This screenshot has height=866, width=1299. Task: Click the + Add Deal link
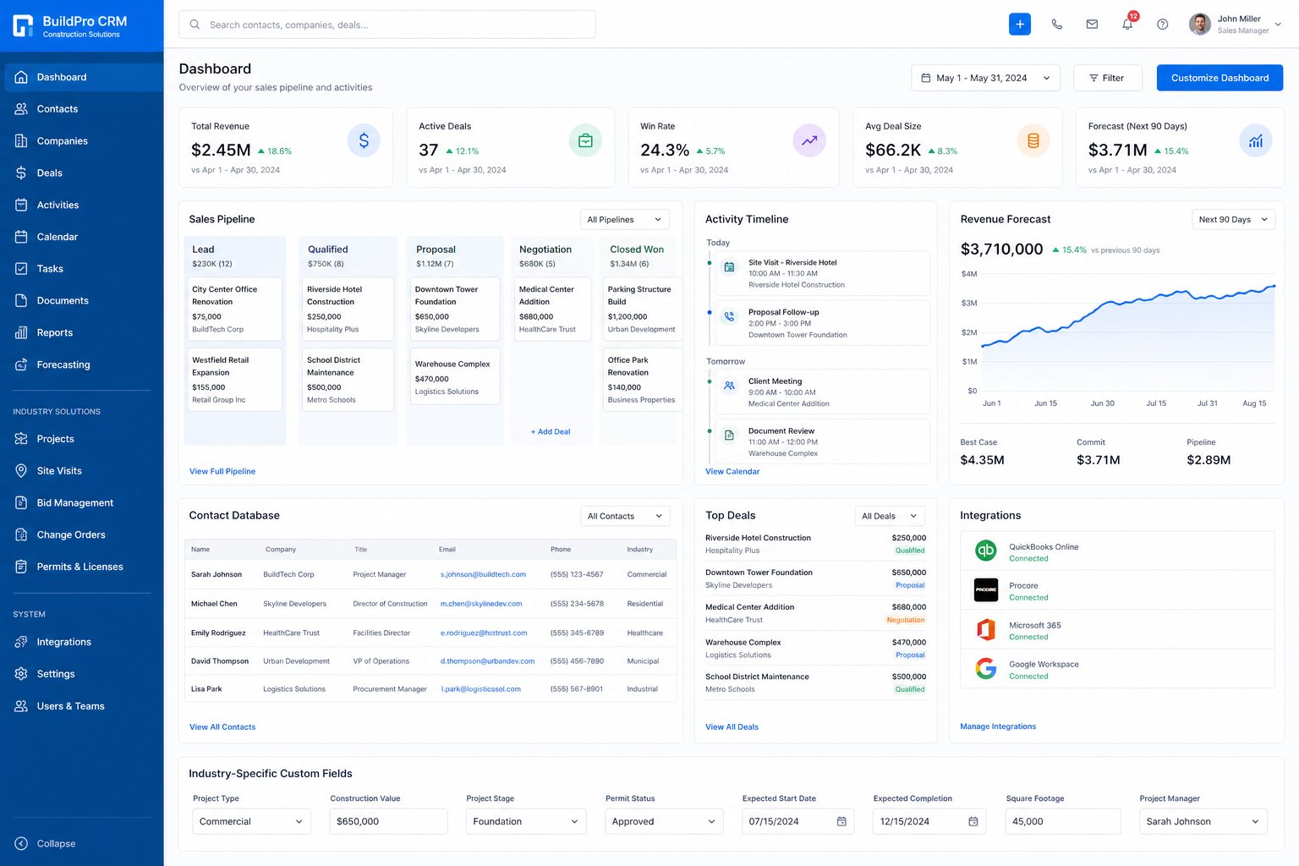pyautogui.click(x=551, y=431)
